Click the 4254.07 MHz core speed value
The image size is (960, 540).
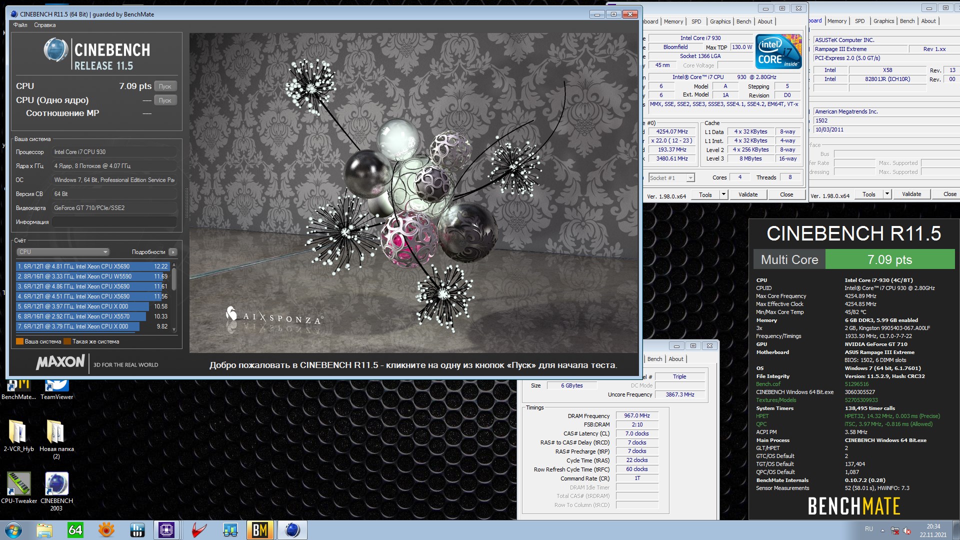point(672,131)
